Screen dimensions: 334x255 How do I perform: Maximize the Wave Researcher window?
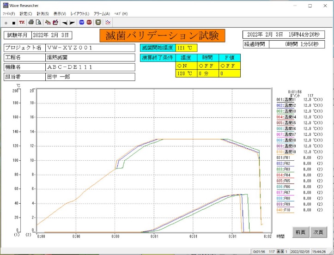[x=310, y=6]
